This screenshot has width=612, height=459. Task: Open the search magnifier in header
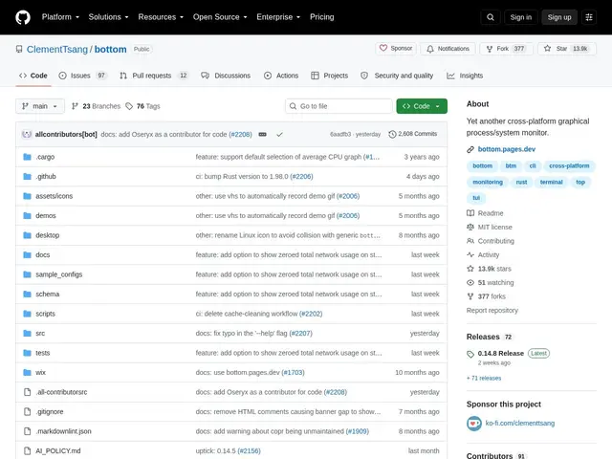tap(491, 17)
